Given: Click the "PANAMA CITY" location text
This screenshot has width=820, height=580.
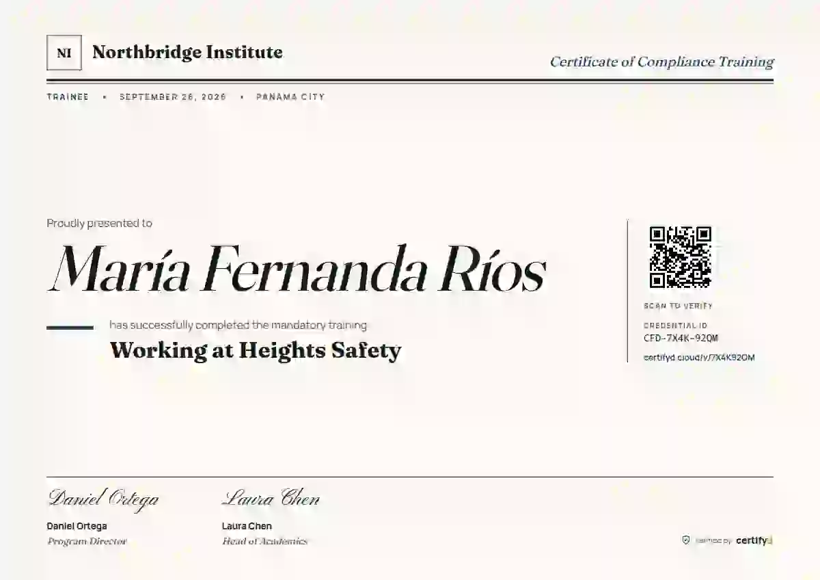Looking at the screenshot, I should pos(290,97).
